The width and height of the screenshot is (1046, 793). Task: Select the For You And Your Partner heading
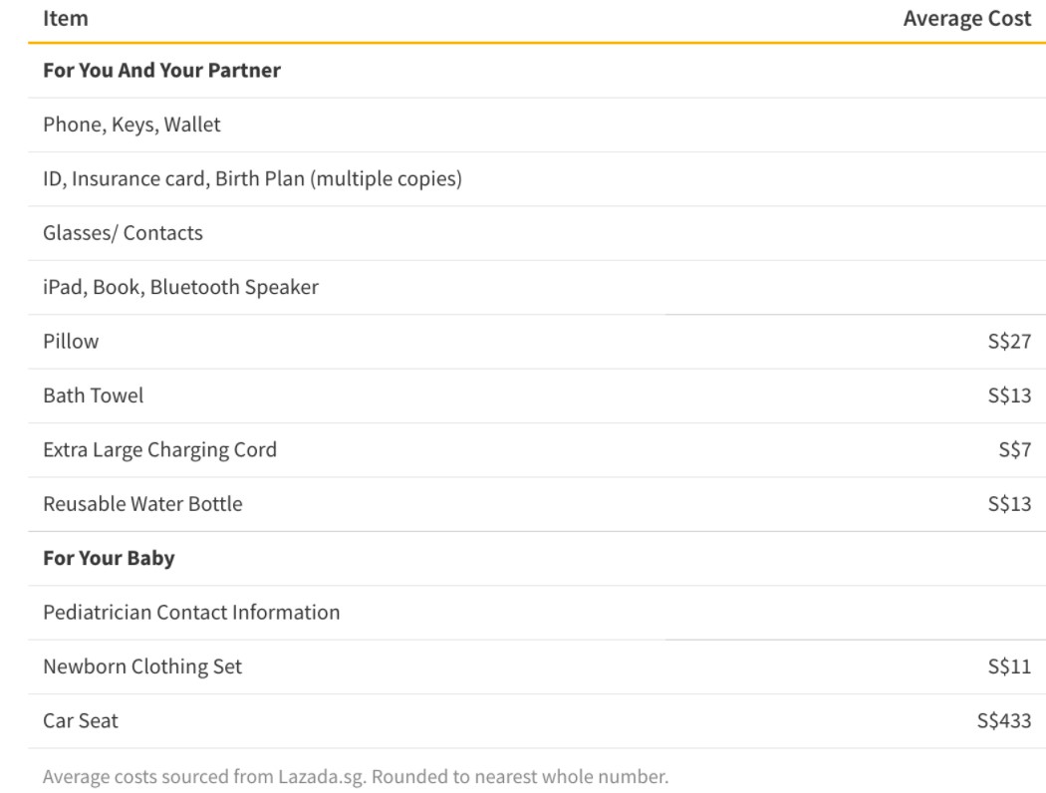[161, 71]
